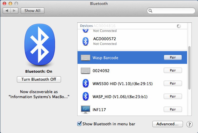The width and height of the screenshot is (198, 133).
Task: Click the Bluetooth icon beside WWS500 HID
Action: click(86, 83)
